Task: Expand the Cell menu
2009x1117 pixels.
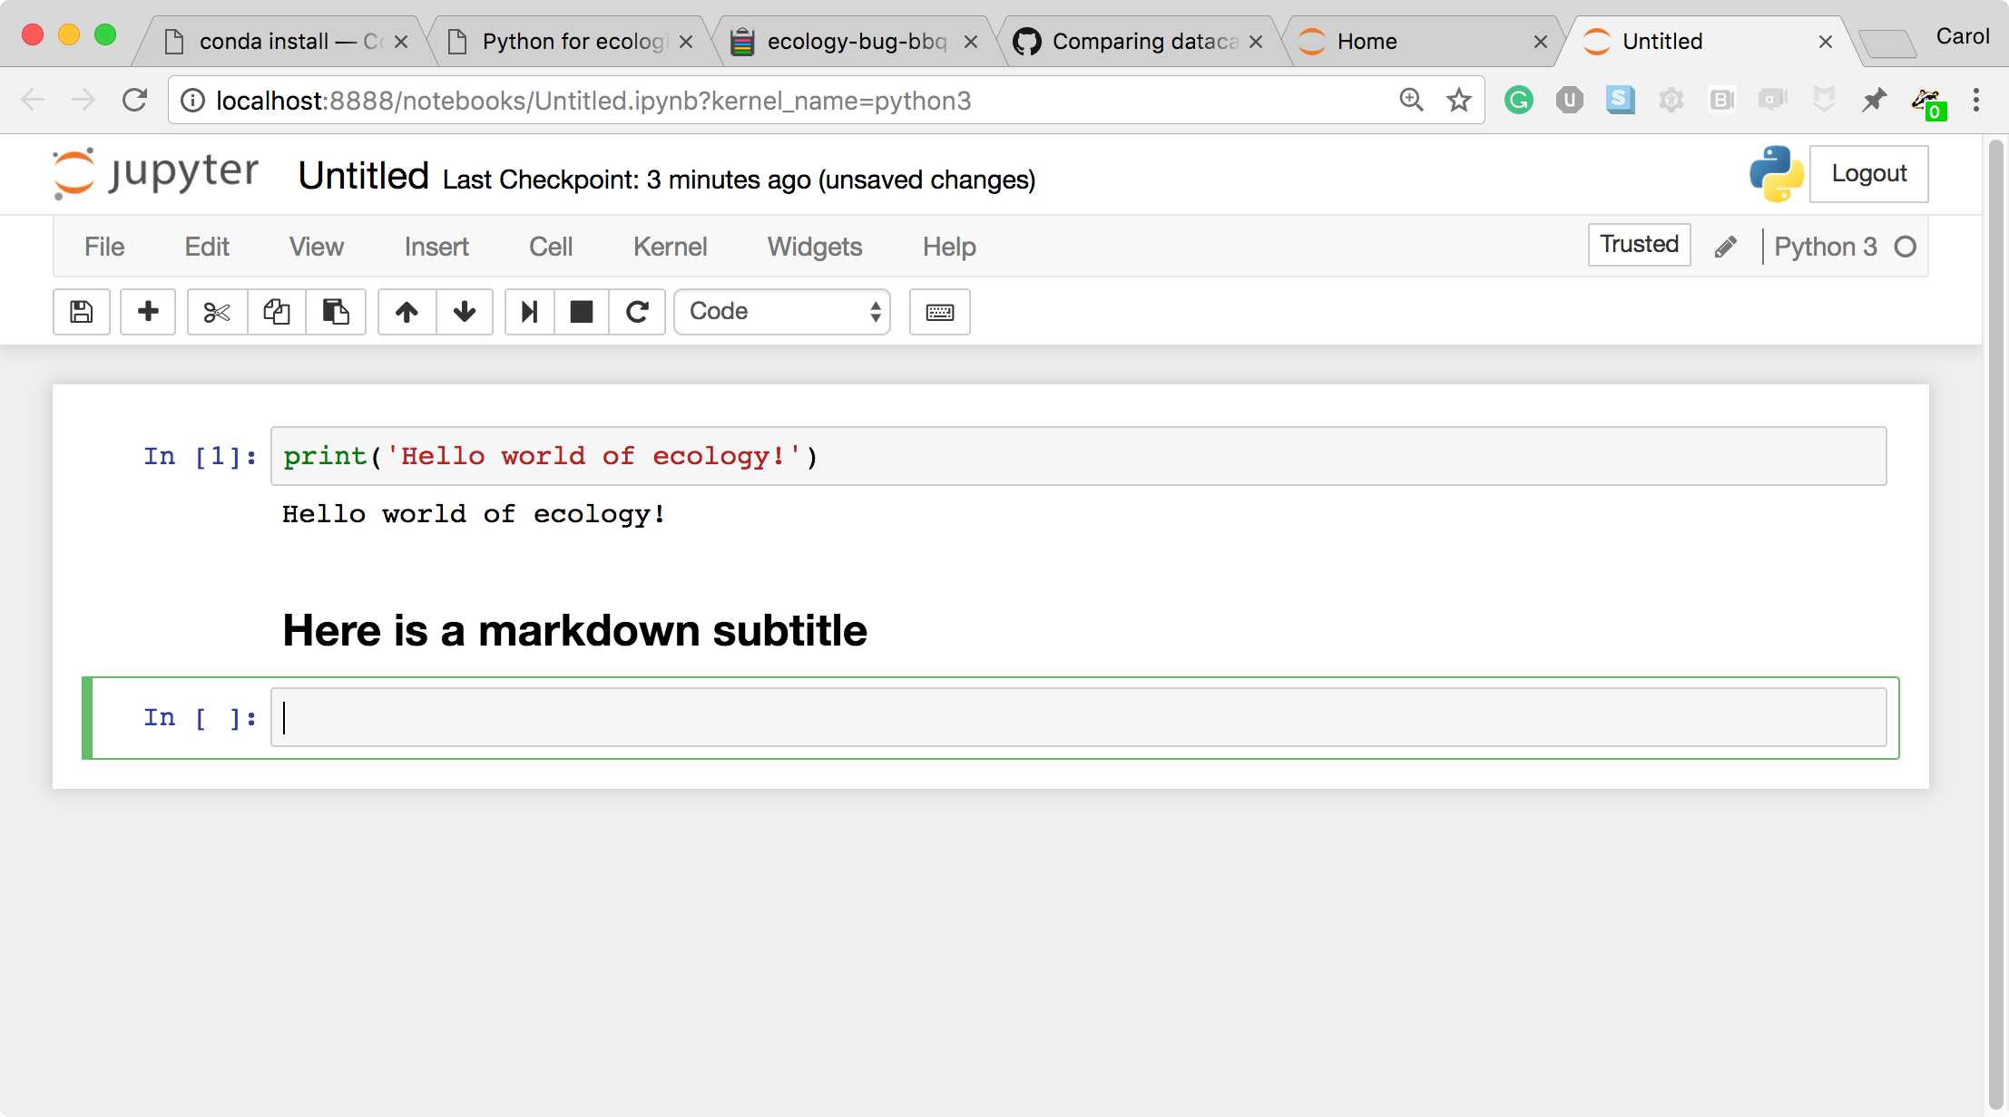Action: (549, 247)
